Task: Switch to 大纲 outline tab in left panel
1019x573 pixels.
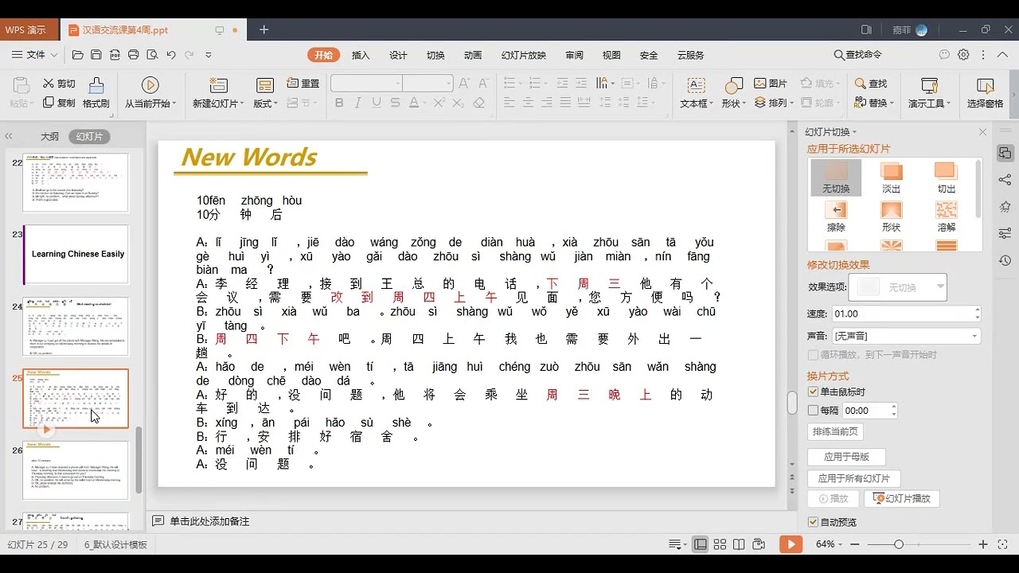Action: tap(49, 136)
